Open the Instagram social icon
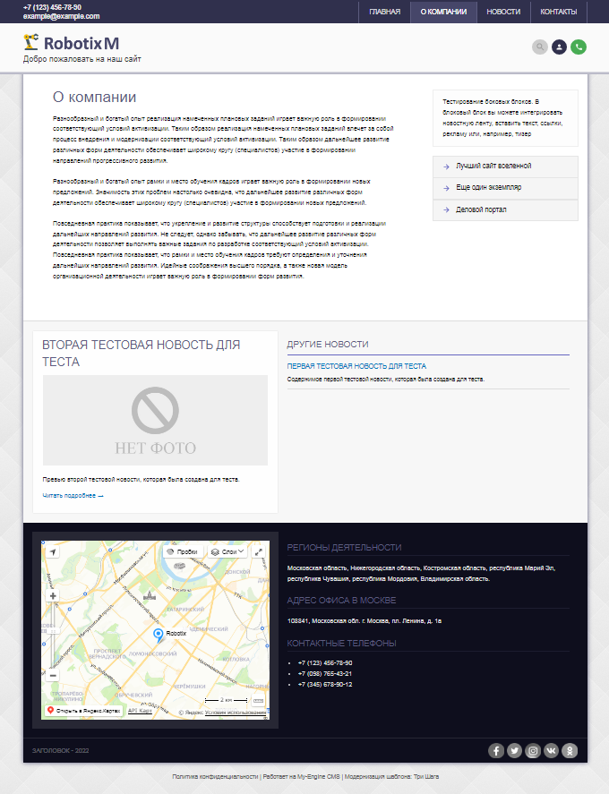Screen dimensions: 609x794 (533, 750)
